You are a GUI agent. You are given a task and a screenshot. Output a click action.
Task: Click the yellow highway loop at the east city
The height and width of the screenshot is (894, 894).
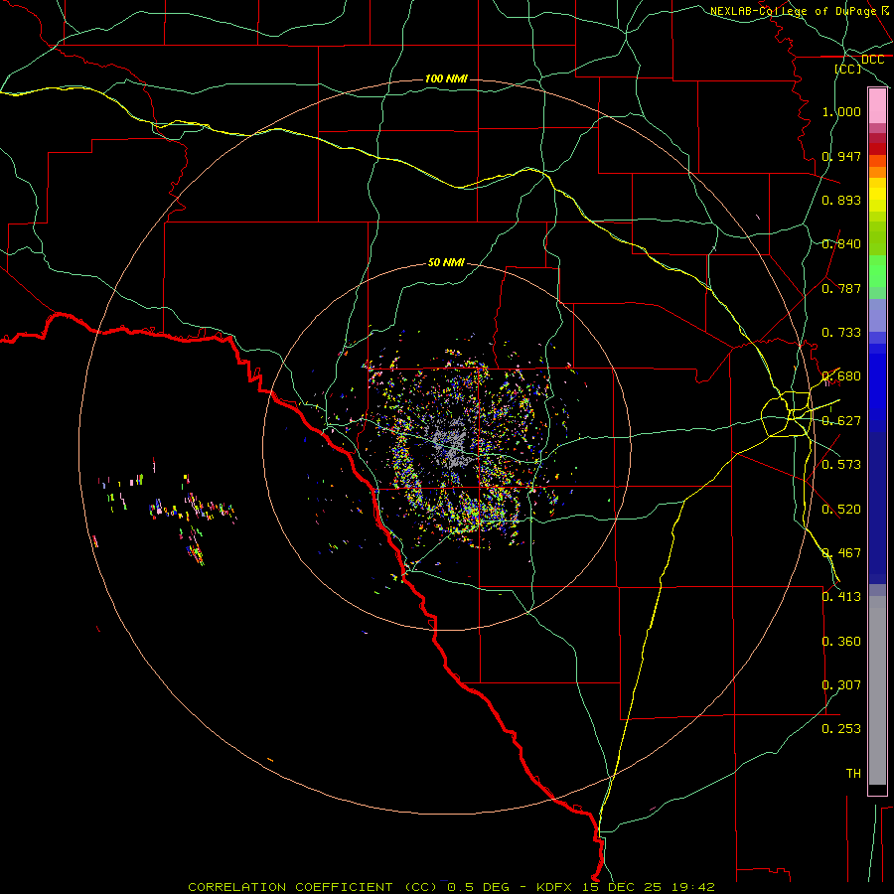pos(787,414)
